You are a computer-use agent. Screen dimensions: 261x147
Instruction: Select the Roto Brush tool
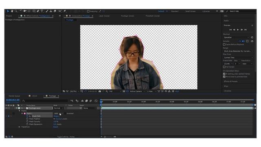(x=60, y=11)
